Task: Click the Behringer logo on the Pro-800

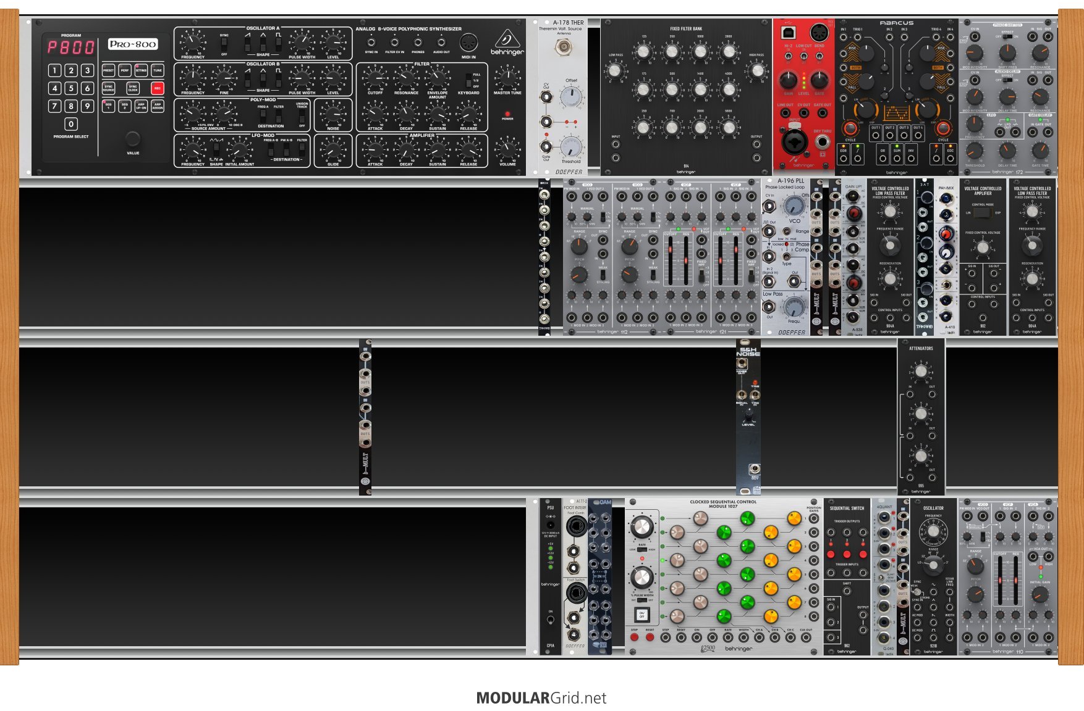Action: [x=507, y=43]
